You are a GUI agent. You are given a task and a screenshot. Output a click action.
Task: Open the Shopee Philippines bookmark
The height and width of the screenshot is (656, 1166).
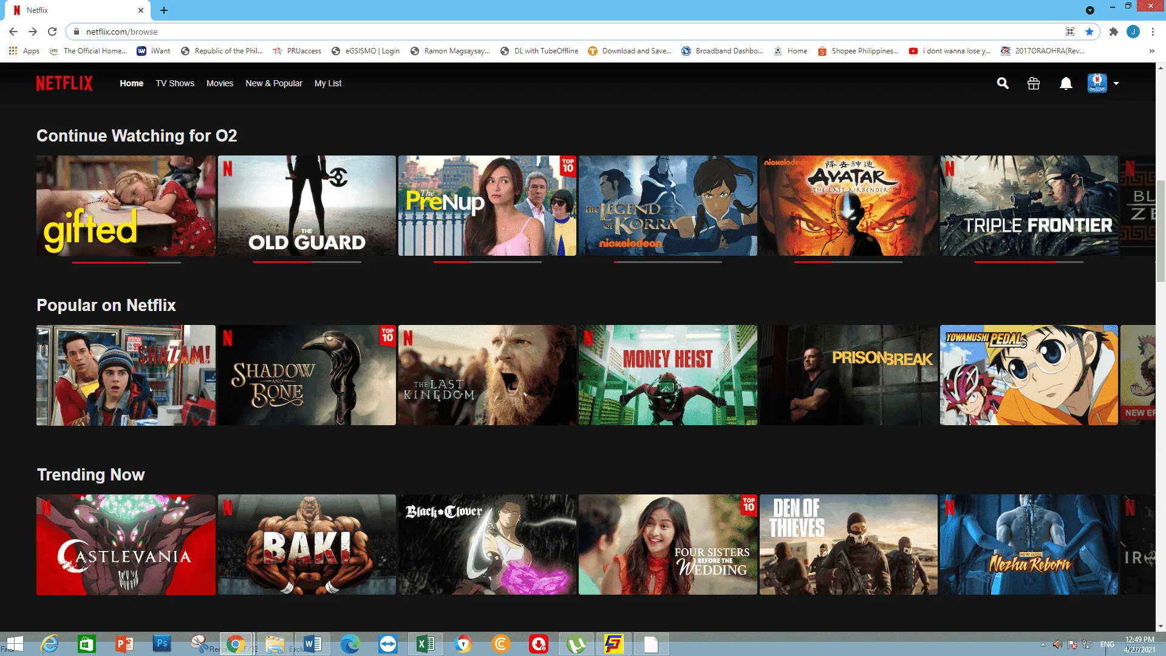[858, 51]
